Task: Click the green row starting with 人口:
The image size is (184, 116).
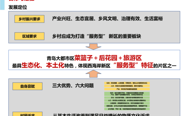Action: pyautogui.click(x=127, y=101)
